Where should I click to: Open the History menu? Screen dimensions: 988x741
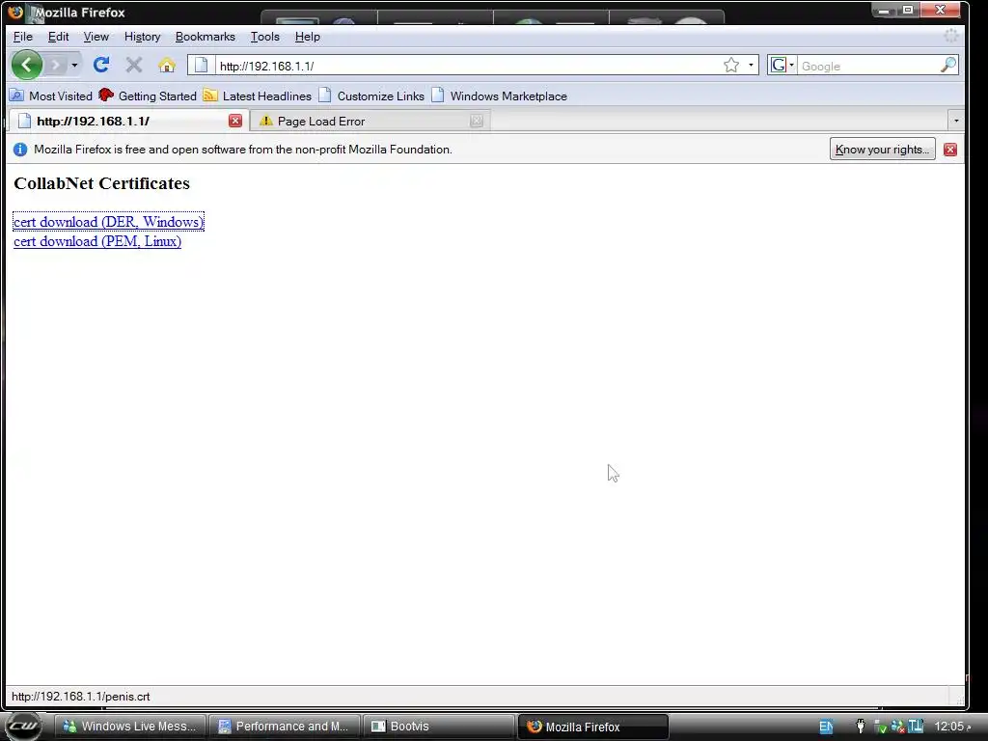coord(142,37)
